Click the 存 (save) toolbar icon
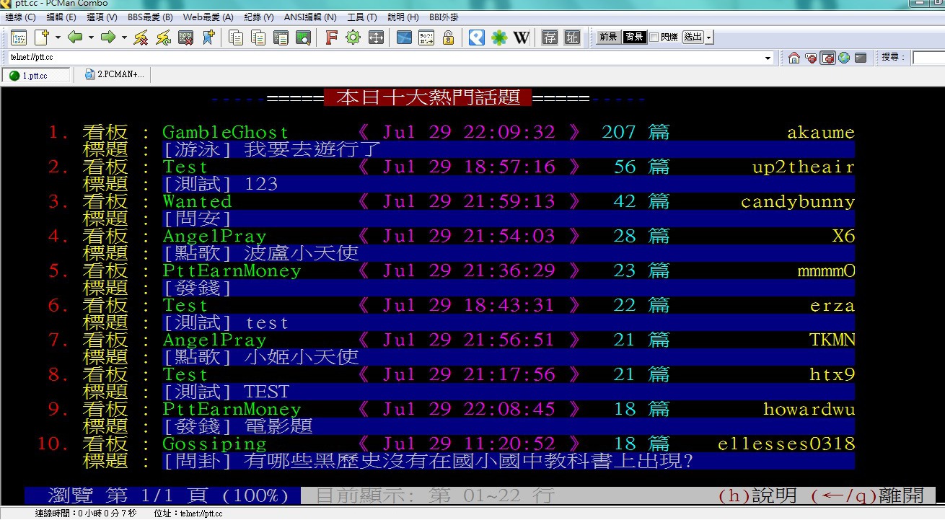This screenshot has height=520, width=945. pyautogui.click(x=550, y=38)
